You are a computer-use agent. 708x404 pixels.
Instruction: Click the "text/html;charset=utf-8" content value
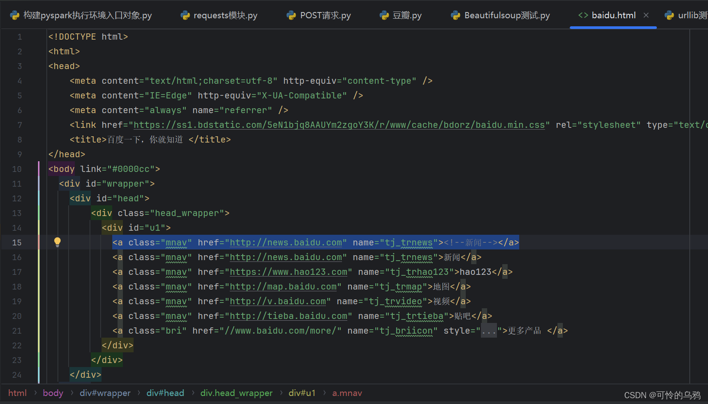(211, 81)
